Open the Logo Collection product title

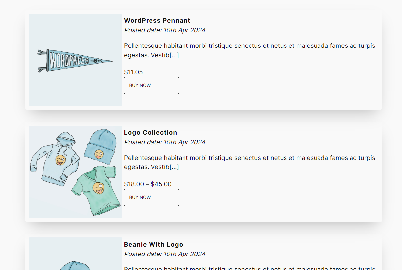[151, 132]
